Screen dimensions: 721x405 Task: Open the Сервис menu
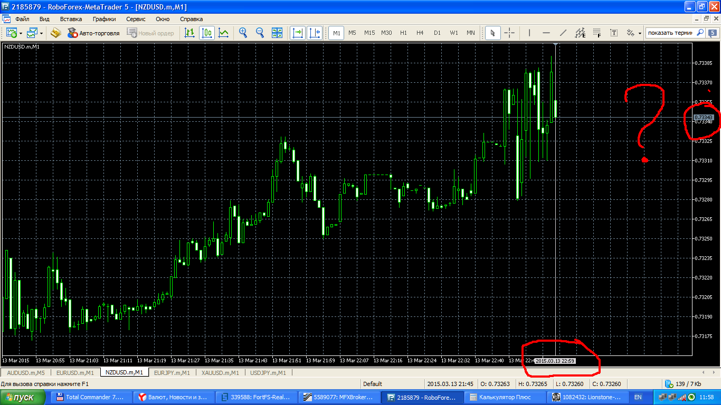[x=136, y=18]
